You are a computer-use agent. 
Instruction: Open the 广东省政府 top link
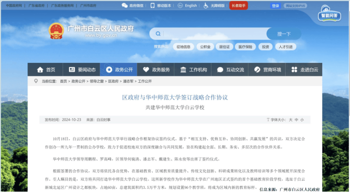36,6
